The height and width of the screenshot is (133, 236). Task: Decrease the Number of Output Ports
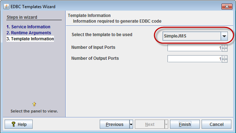coord(225,61)
